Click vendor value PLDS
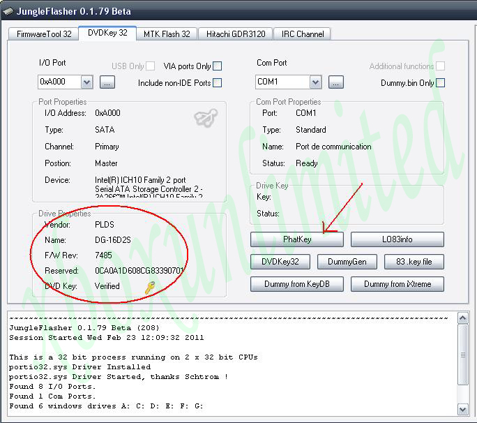 point(105,225)
